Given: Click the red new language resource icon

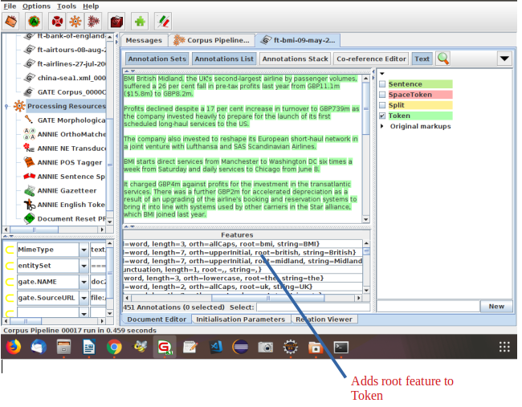Looking at the screenshot, I should coord(57,22).
